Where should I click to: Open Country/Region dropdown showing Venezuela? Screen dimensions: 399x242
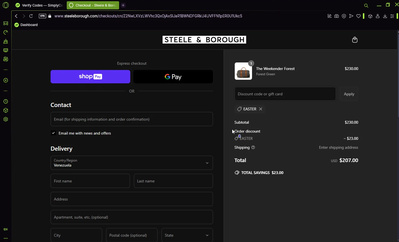pyautogui.click(x=132, y=163)
